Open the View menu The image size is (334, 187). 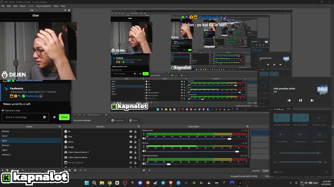coord(15,6)
